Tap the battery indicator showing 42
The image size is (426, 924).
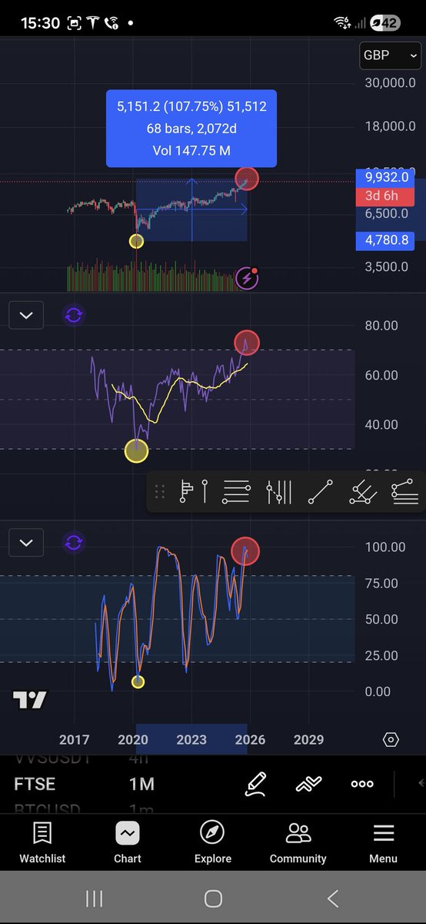pos(384,23)
